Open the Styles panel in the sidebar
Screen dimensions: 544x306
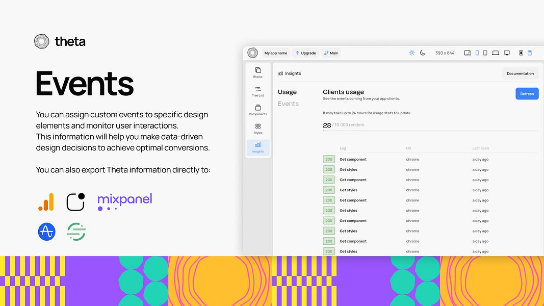click(258, 129)
